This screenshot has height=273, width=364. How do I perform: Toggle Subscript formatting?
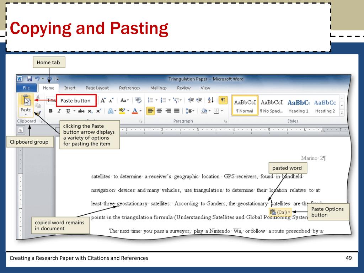(x=90, y=111)
